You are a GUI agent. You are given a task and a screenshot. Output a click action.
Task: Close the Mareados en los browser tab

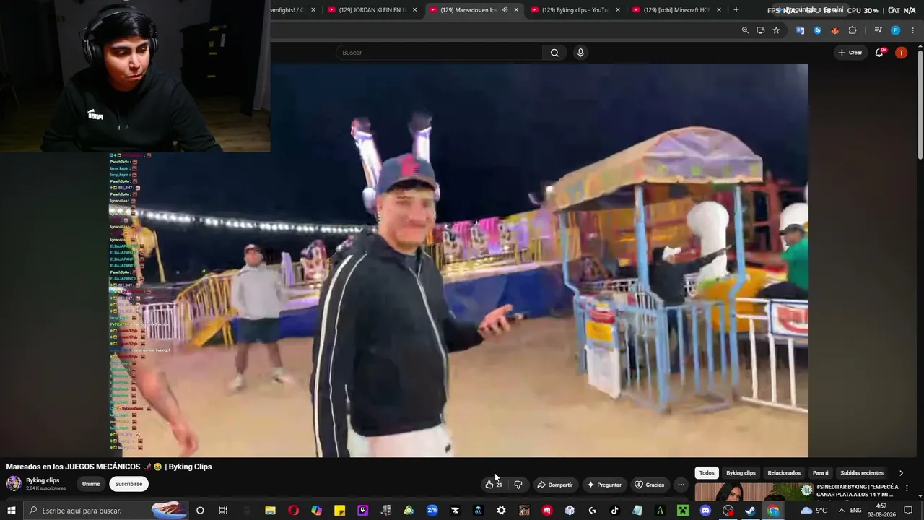(x=516, y=10)
